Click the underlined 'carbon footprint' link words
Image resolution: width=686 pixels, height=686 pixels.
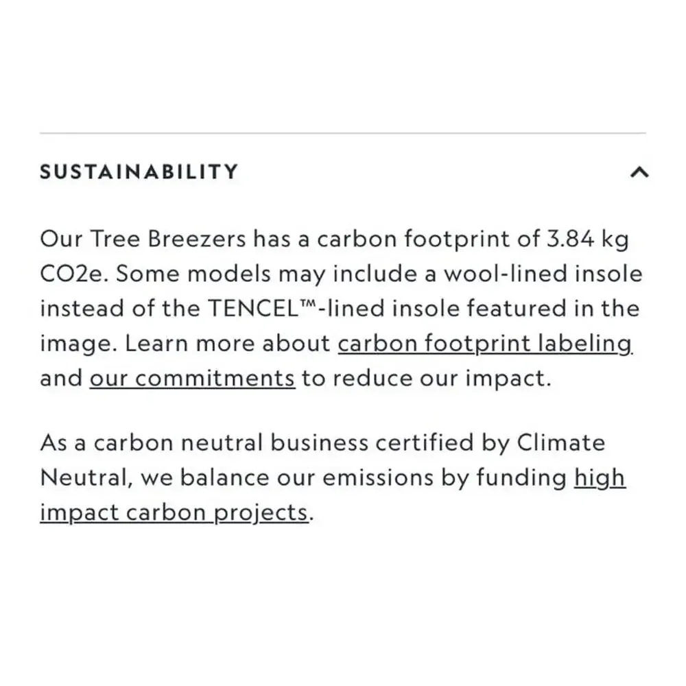click(434, 344)
